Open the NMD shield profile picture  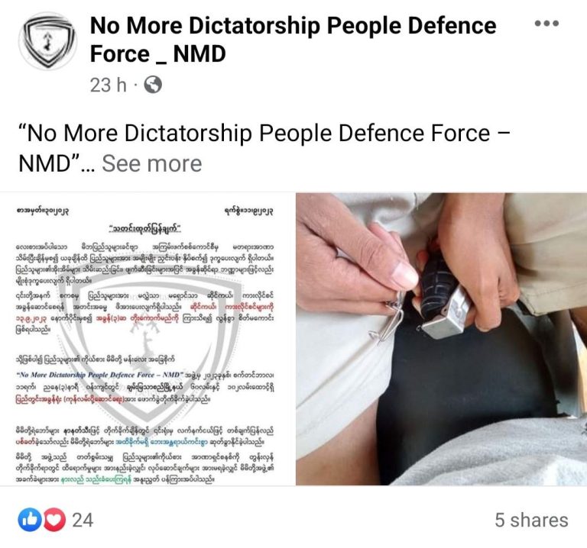[x=47, y=41]
